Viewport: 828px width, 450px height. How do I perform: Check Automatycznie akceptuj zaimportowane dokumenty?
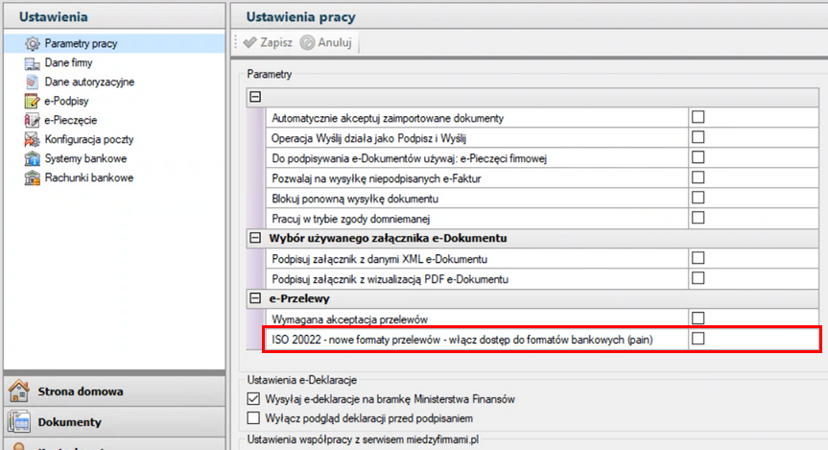pyautogui.click(x=698, y=117)
